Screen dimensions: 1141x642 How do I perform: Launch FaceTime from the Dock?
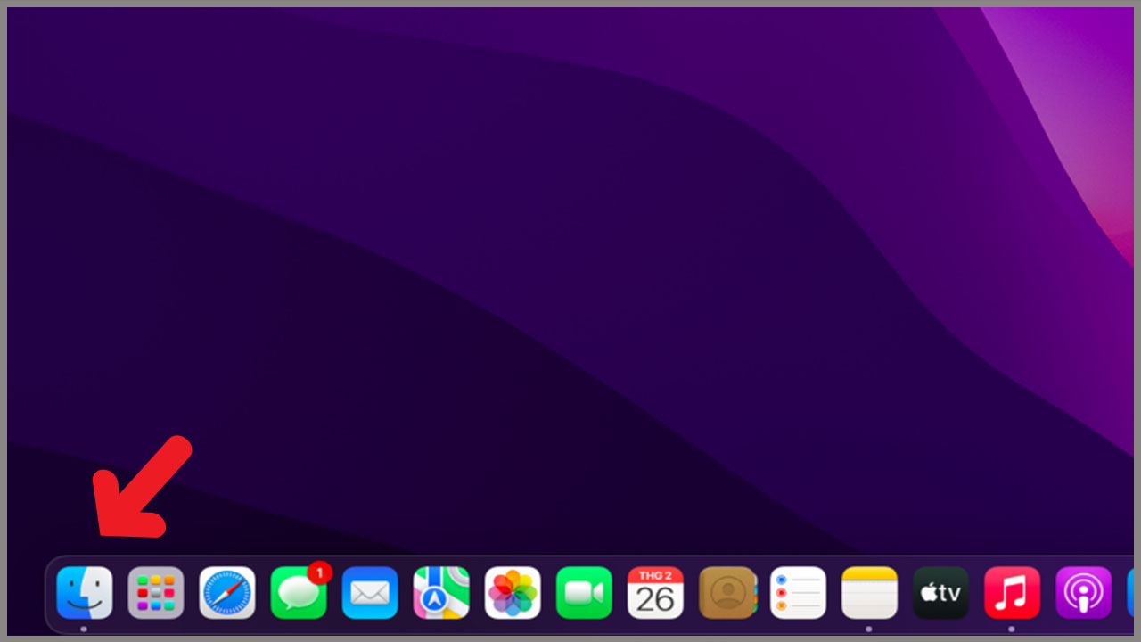click(584, 593)
